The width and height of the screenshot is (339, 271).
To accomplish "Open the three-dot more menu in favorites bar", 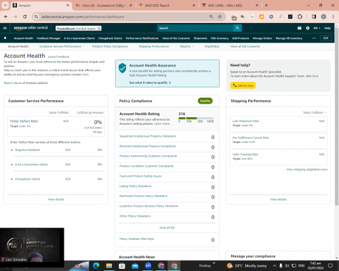I will [x=314, y=38].
